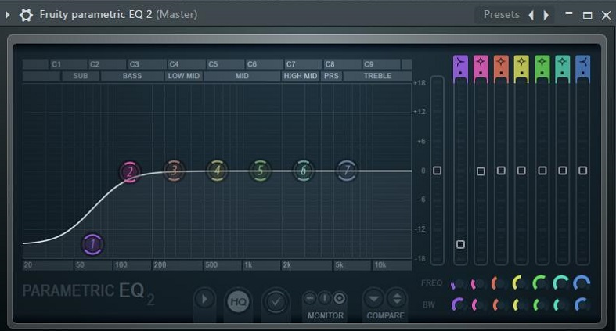Select band 5 green node

pos(260,171)
